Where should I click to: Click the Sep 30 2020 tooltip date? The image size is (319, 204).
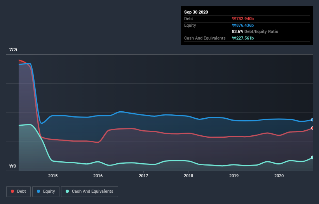coord(196,12)
